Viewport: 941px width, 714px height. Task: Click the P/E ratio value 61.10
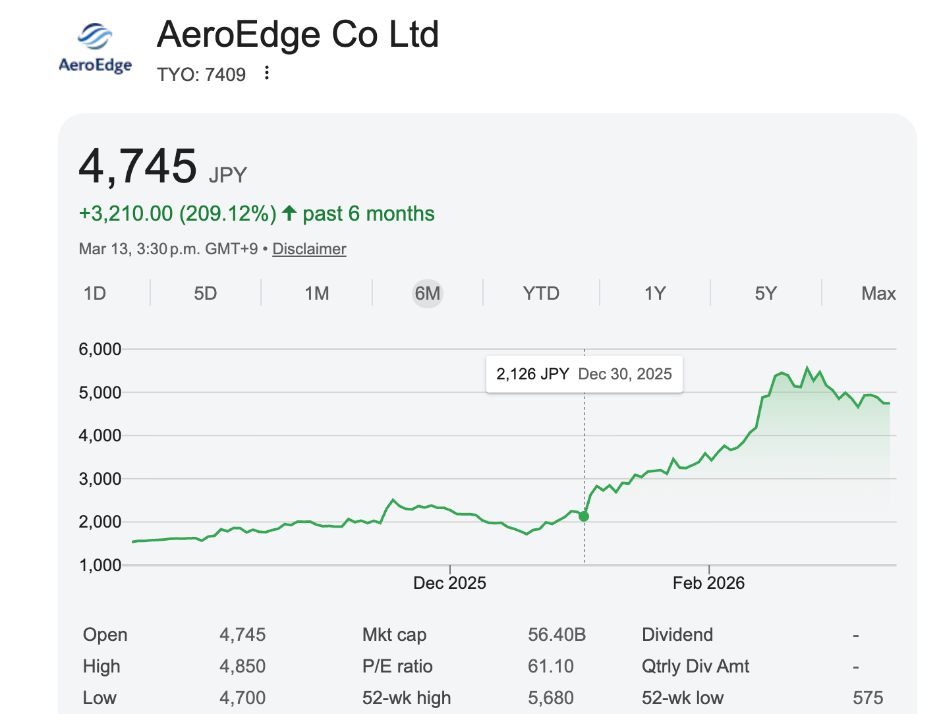click(551, 667)
